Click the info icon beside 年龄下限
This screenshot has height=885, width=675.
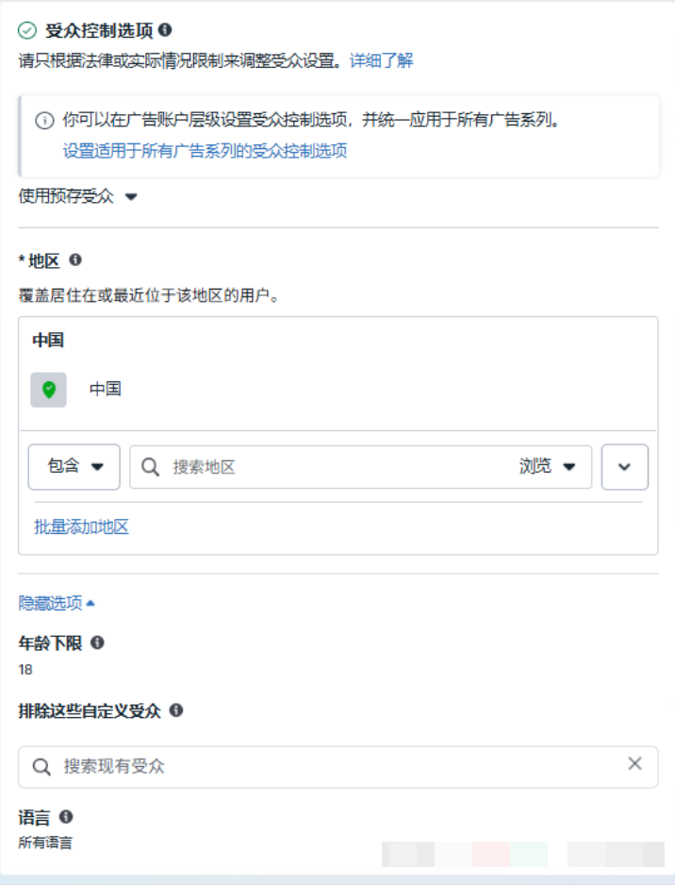pos(97,643)
